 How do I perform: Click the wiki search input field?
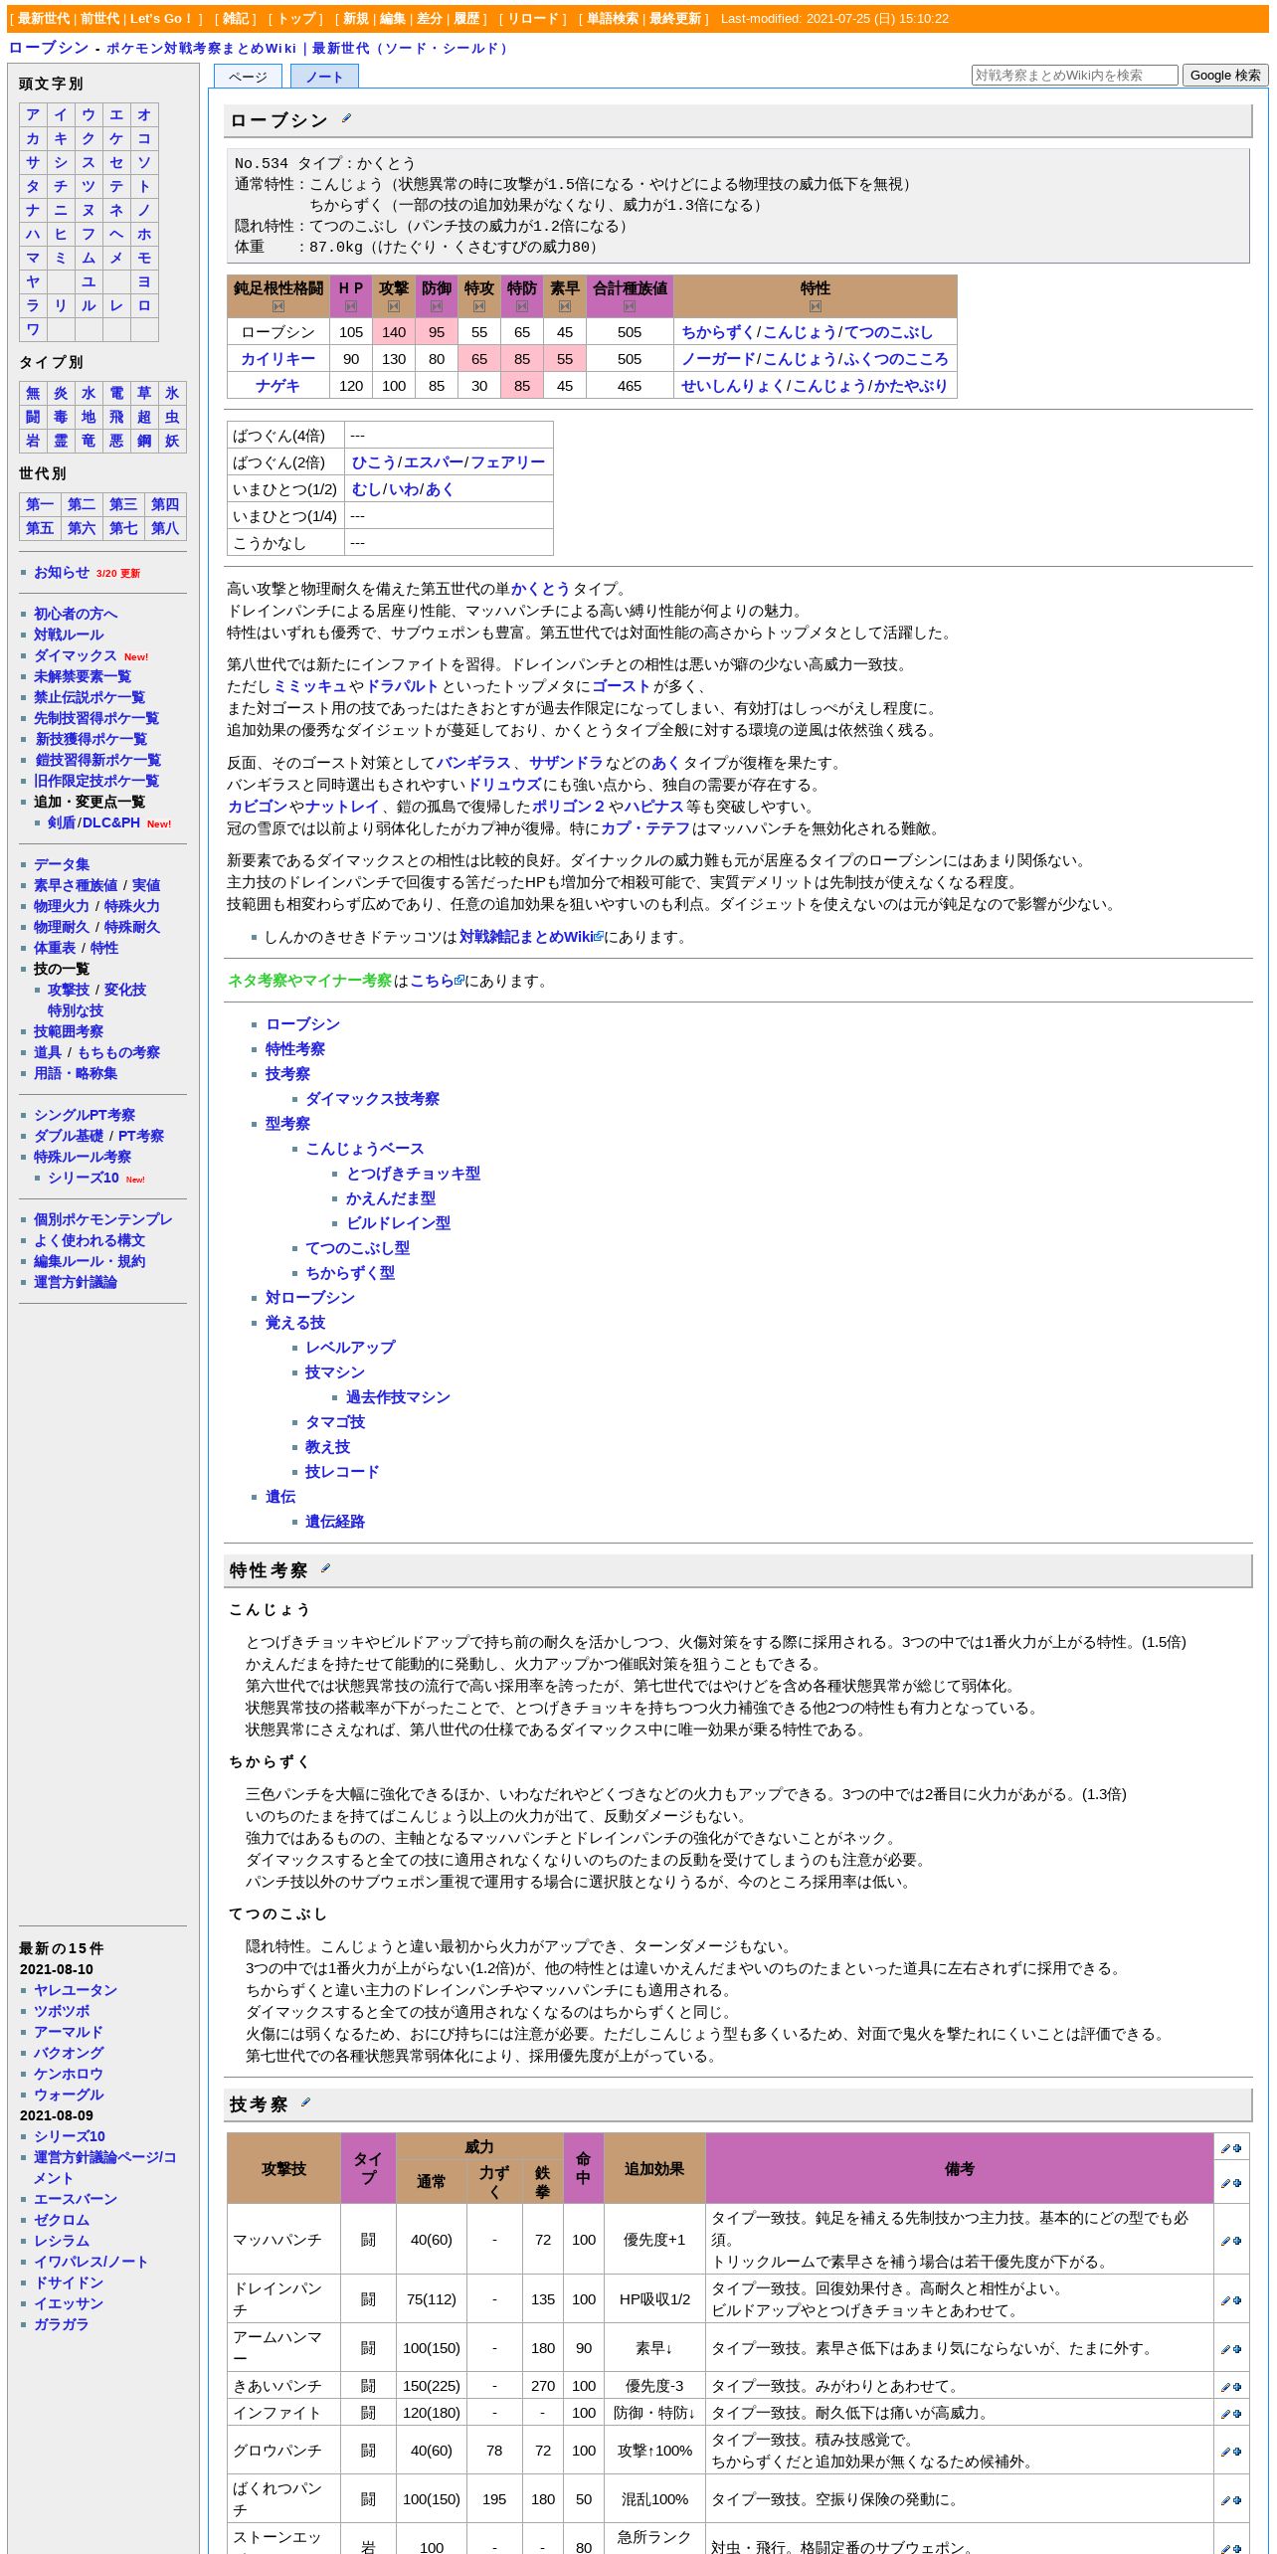click(1074, 75)
